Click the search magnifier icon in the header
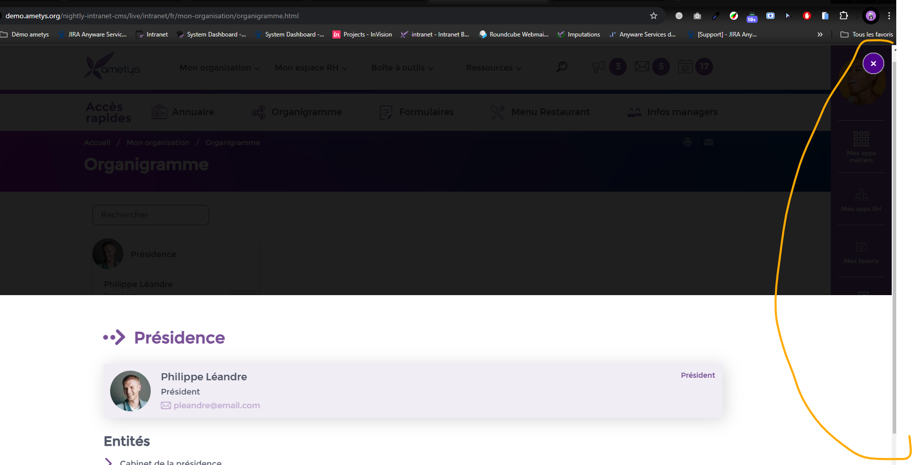The image size is (912, 465). [562, 67]
